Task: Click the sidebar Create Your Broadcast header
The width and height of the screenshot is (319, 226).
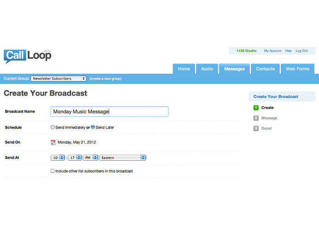Action: 282,97
